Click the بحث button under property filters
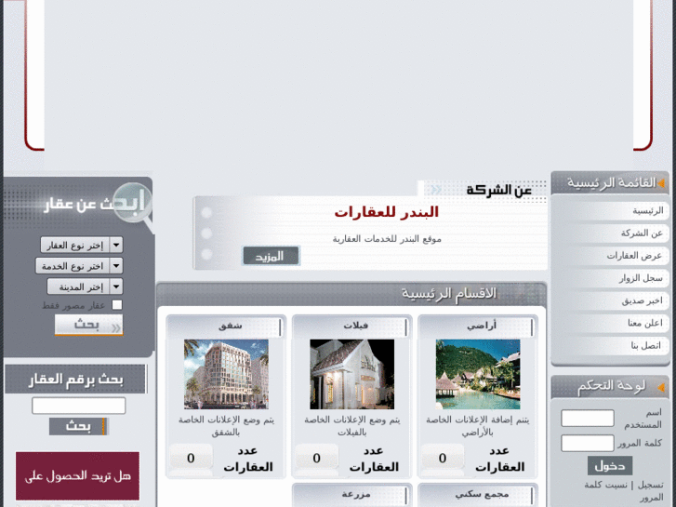The image size is (676, 507). coord(89,325)
